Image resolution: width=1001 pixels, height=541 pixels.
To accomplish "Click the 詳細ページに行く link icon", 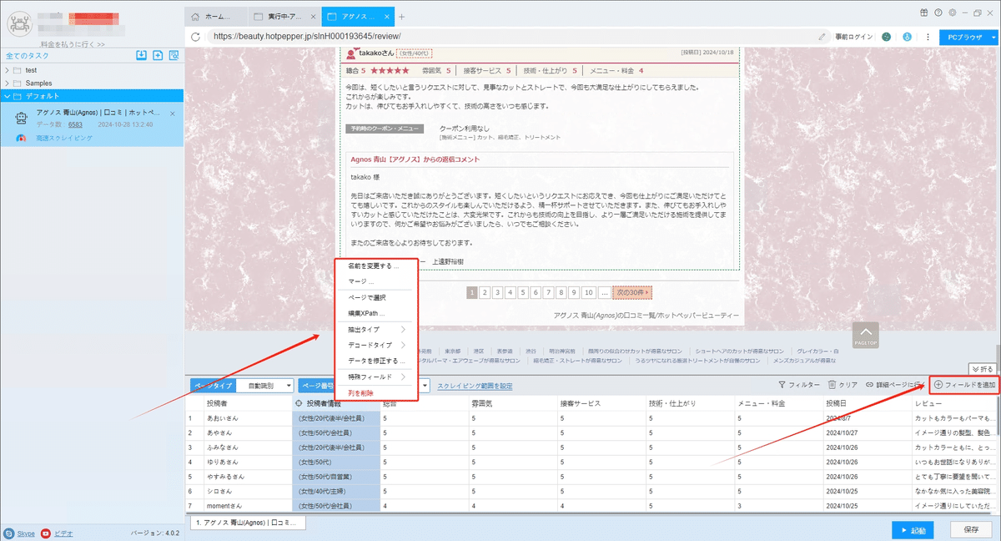I will click(870, 385).
